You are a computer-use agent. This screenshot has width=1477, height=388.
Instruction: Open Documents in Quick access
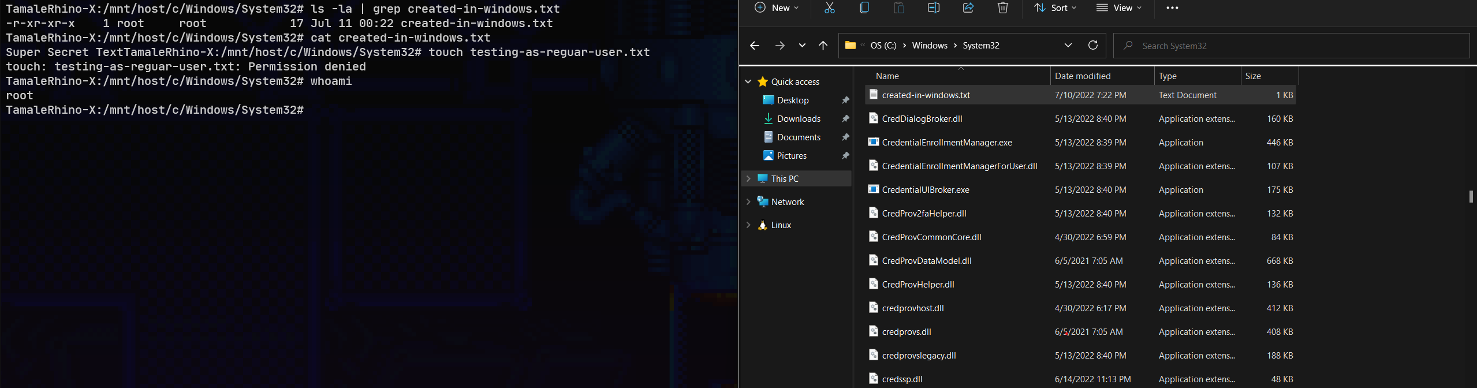[799, 137]
